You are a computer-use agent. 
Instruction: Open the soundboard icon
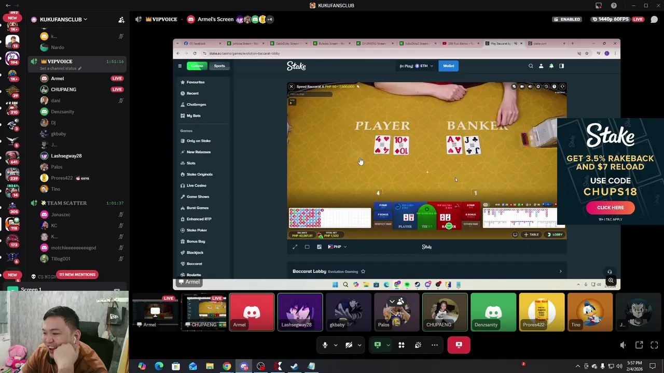[418, 345]
